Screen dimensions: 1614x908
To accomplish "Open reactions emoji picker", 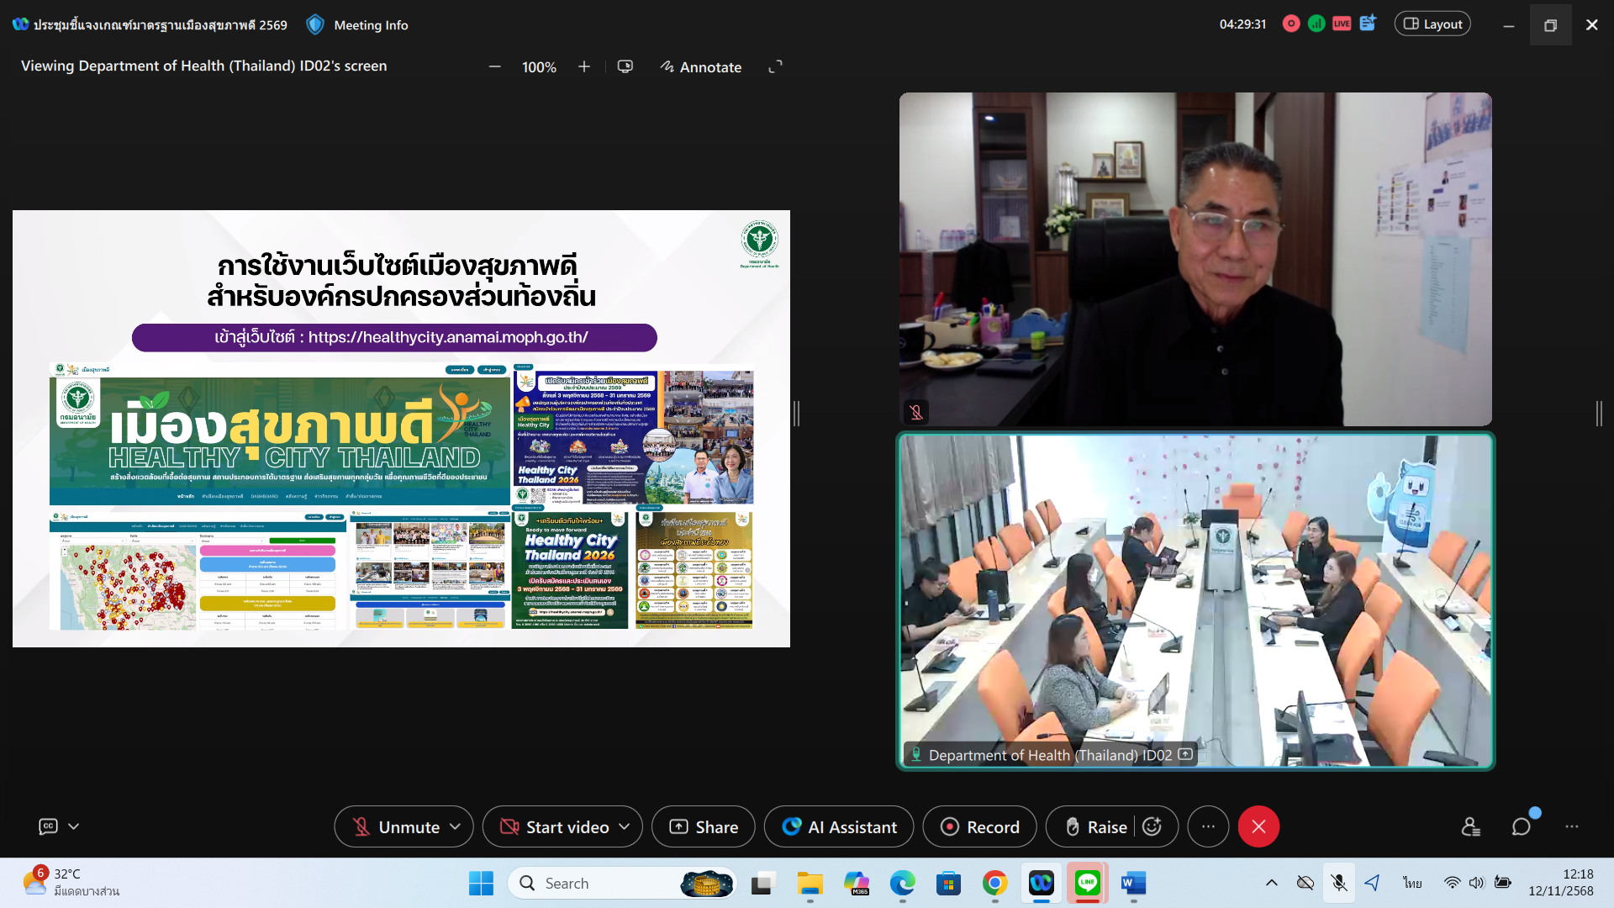I will [x=1152, y=827].
